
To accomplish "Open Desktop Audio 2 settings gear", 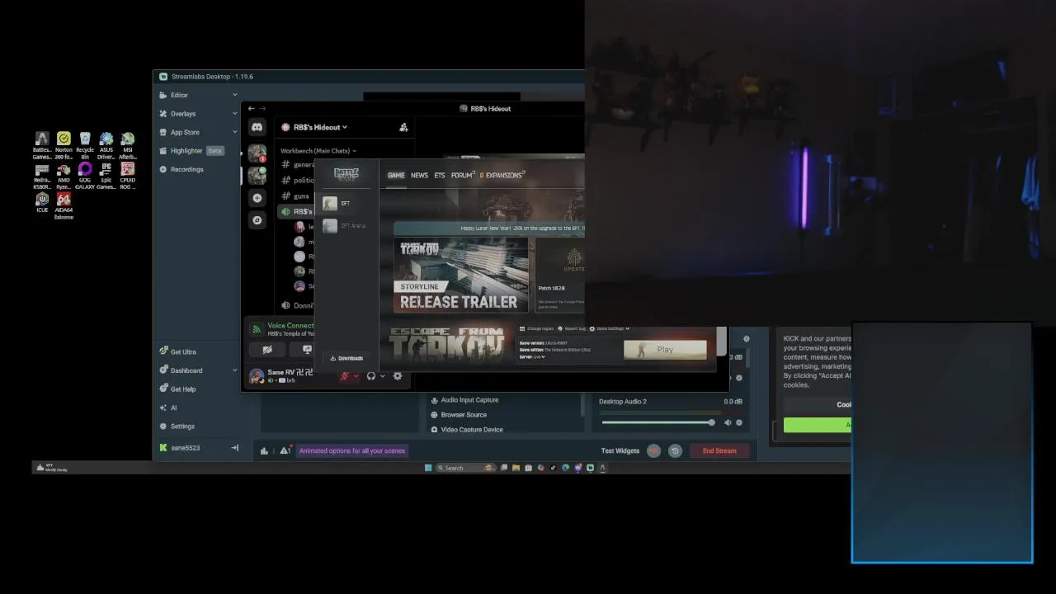I will [x=739, y=422].
